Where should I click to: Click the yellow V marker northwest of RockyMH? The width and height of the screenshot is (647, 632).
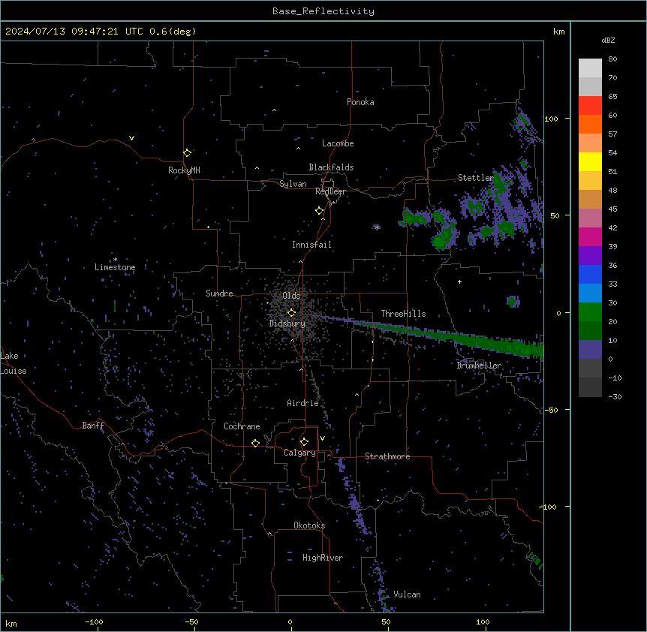[x=131, y=138]
